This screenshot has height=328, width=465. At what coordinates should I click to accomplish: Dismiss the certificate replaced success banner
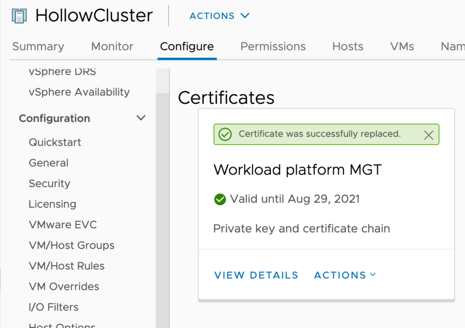click(x=428, y=135)
